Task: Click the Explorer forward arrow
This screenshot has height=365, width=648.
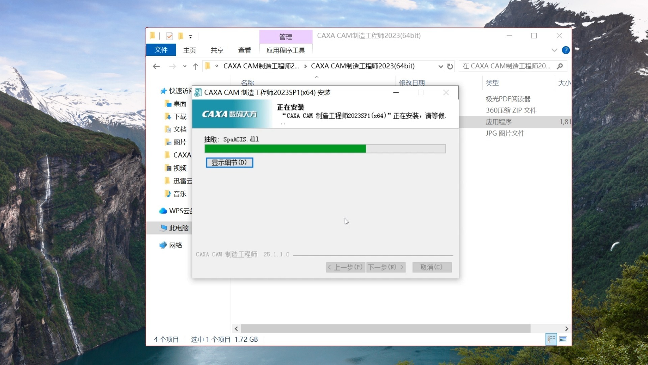Action: coord(172,66)
